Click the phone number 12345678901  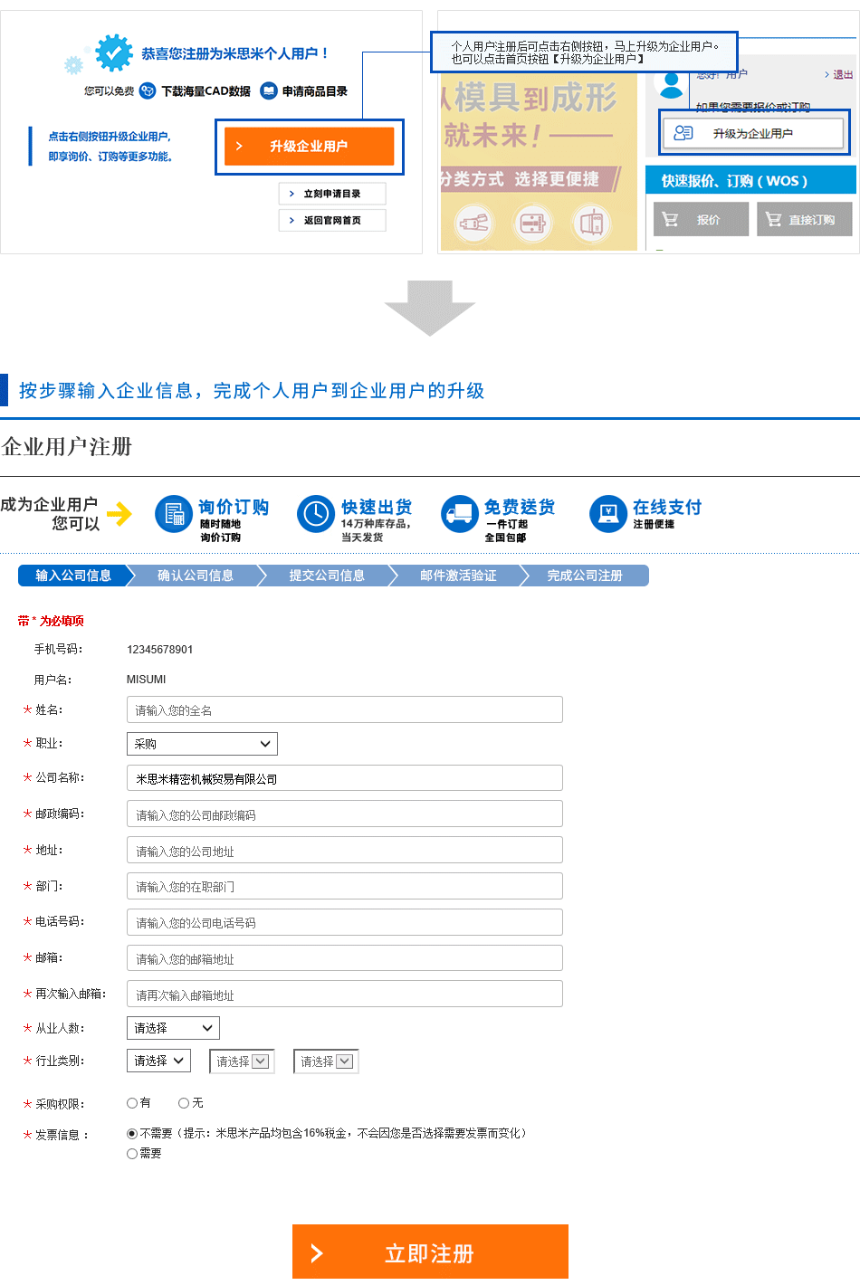159,650
